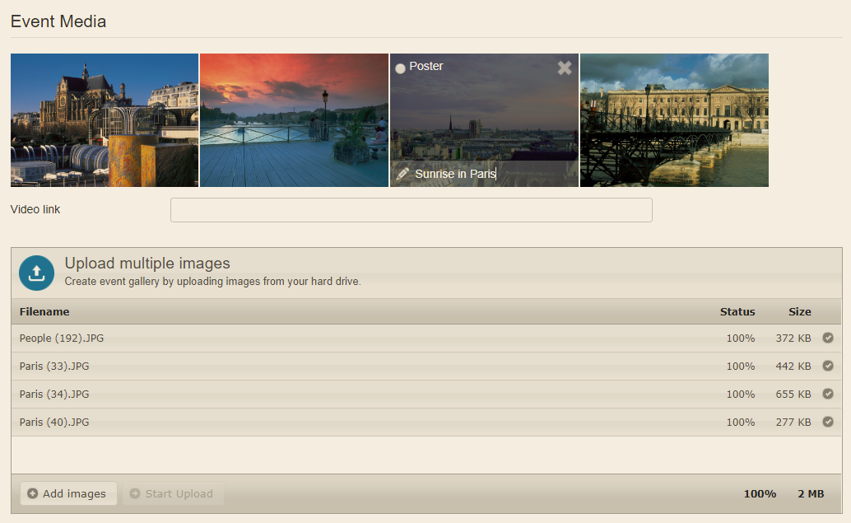The height and width of the screenshot is (523, 851).
Task: Click the Upload multiple images heading
Action: pyautogui.click(x=147, y=264)
